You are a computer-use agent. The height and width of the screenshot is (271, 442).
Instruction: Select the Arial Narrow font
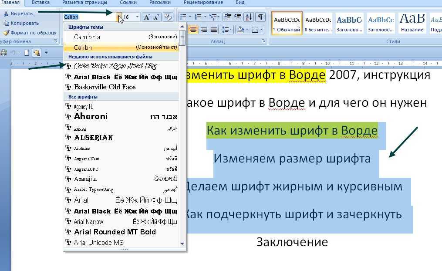pos(121,222)
